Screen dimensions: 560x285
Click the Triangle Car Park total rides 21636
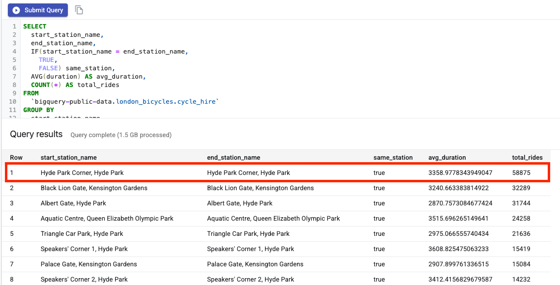(521, 234)
